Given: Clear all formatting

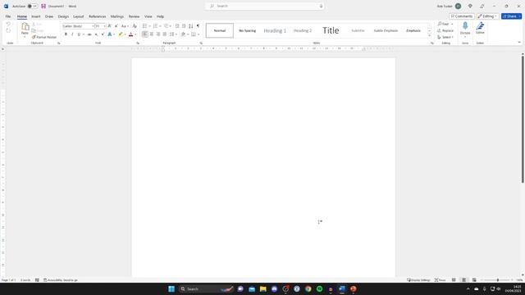Looking at the screenshot, I should (135, 26).
